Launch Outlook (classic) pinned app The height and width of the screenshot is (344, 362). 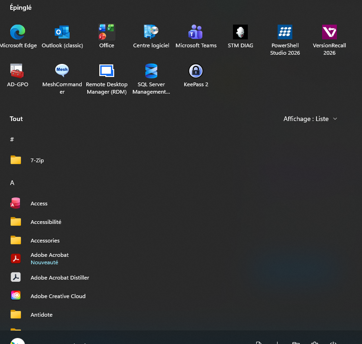[62, 37]
